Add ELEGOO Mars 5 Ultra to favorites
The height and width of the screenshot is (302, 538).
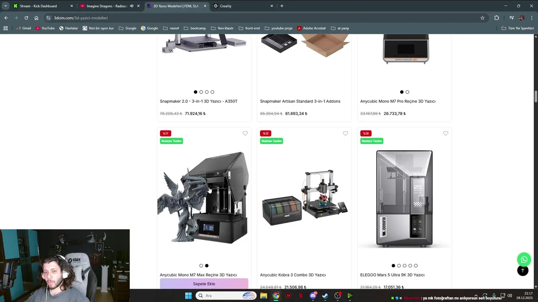point(446,133)
